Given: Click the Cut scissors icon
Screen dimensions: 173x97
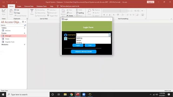Looking at the screenshot, I should coord(15,10).
